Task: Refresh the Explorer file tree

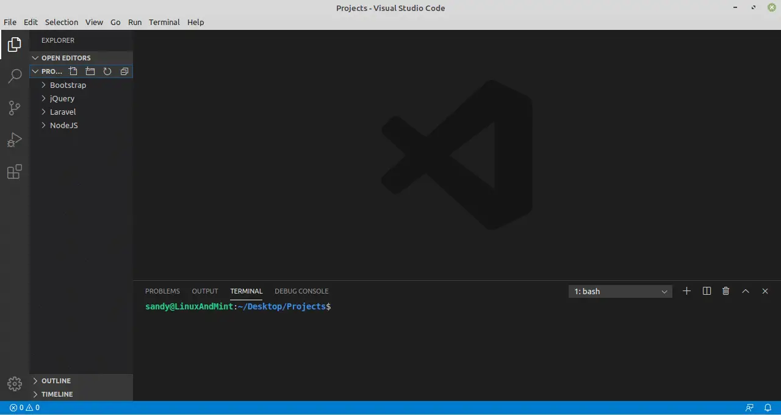Action: (107, 71)
